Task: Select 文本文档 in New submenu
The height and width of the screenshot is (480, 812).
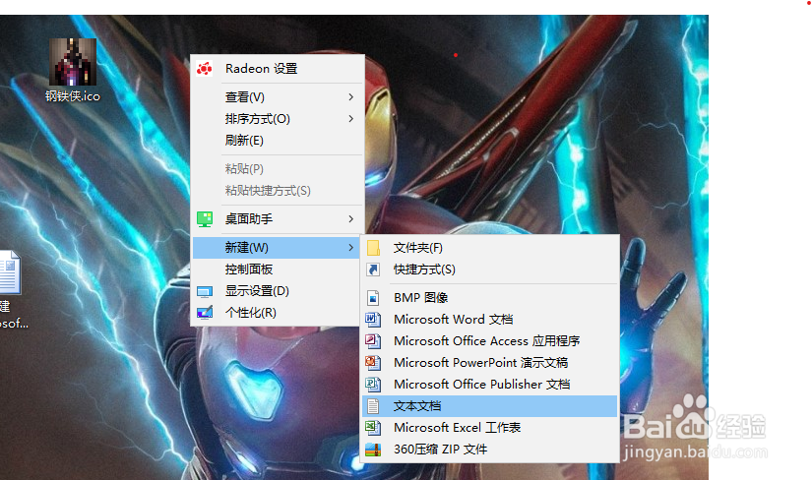Action: click(489, 406)
